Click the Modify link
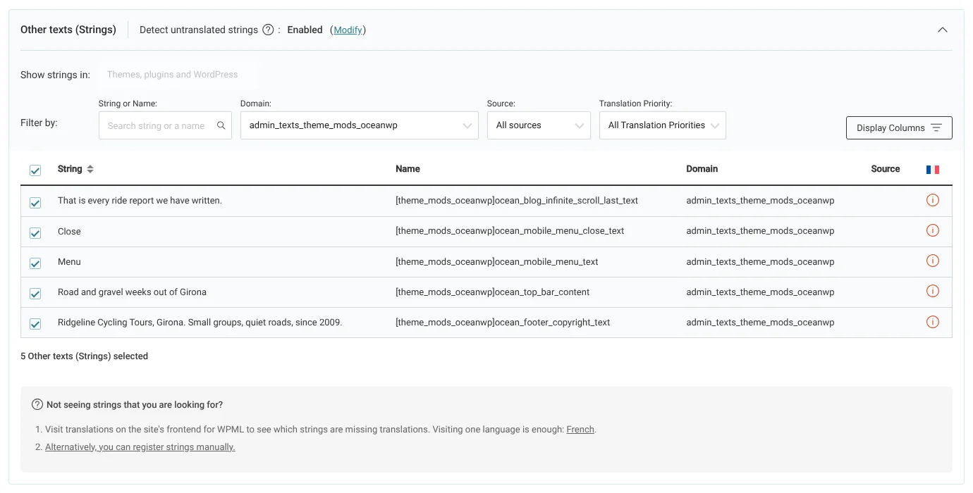Screen dimensions: 973x493 [x=348, y=30]
